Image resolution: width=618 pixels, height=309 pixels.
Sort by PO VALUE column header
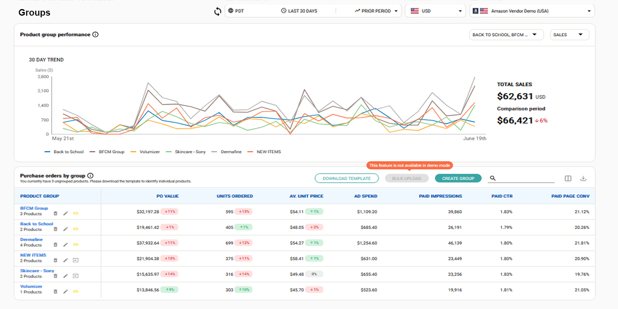(x=168, y=196)
